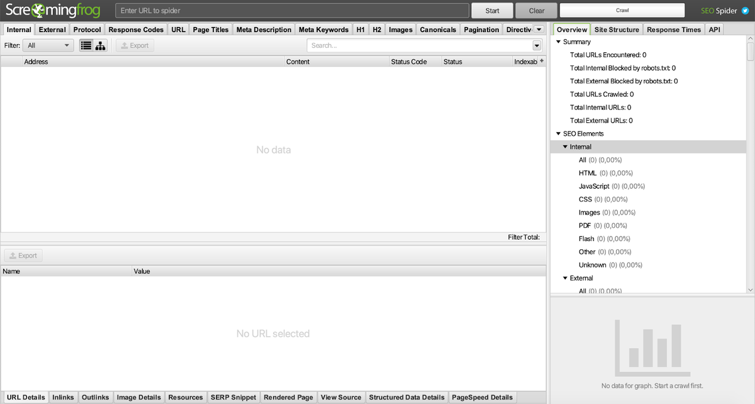This screenshot has height=404, width=755.
Task: Click the Twitter bird icon
Action: (746, 11)
